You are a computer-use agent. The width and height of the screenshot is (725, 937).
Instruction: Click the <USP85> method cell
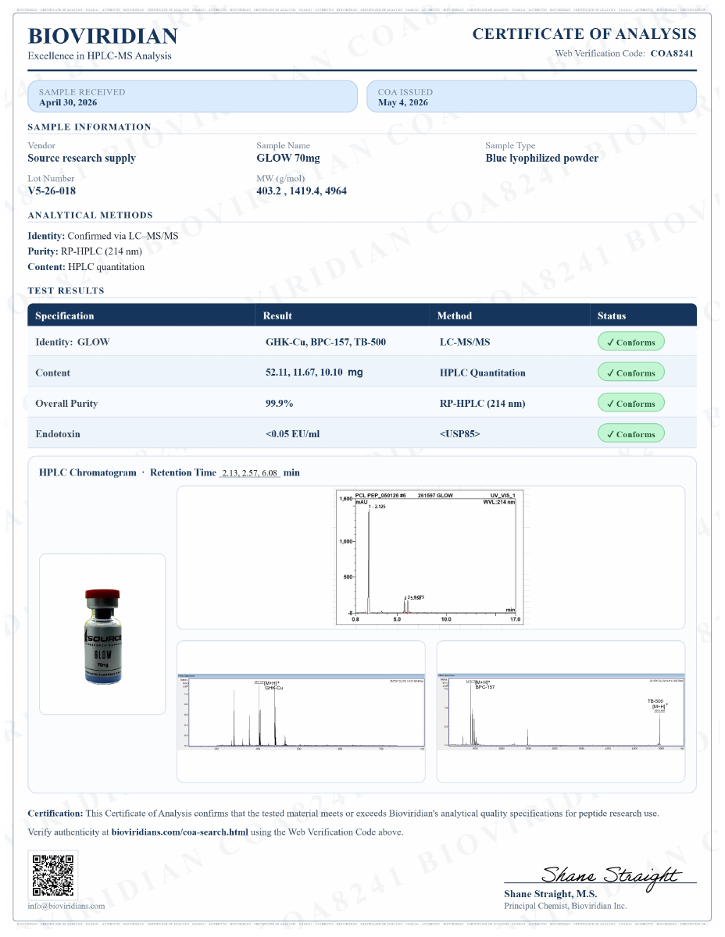tap(460, 433)
